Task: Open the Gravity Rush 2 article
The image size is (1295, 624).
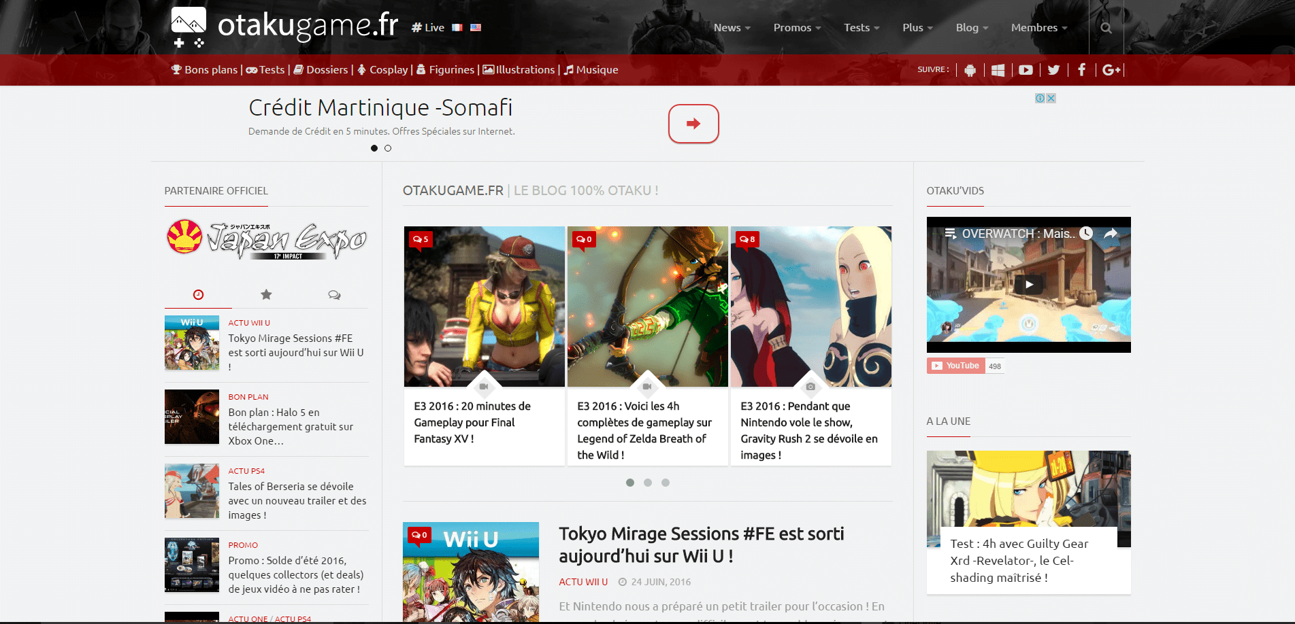Action: pos(809,430)
